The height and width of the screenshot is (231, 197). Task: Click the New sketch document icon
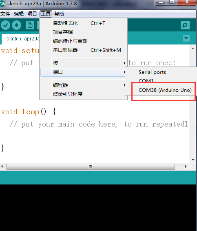point(30,25)
